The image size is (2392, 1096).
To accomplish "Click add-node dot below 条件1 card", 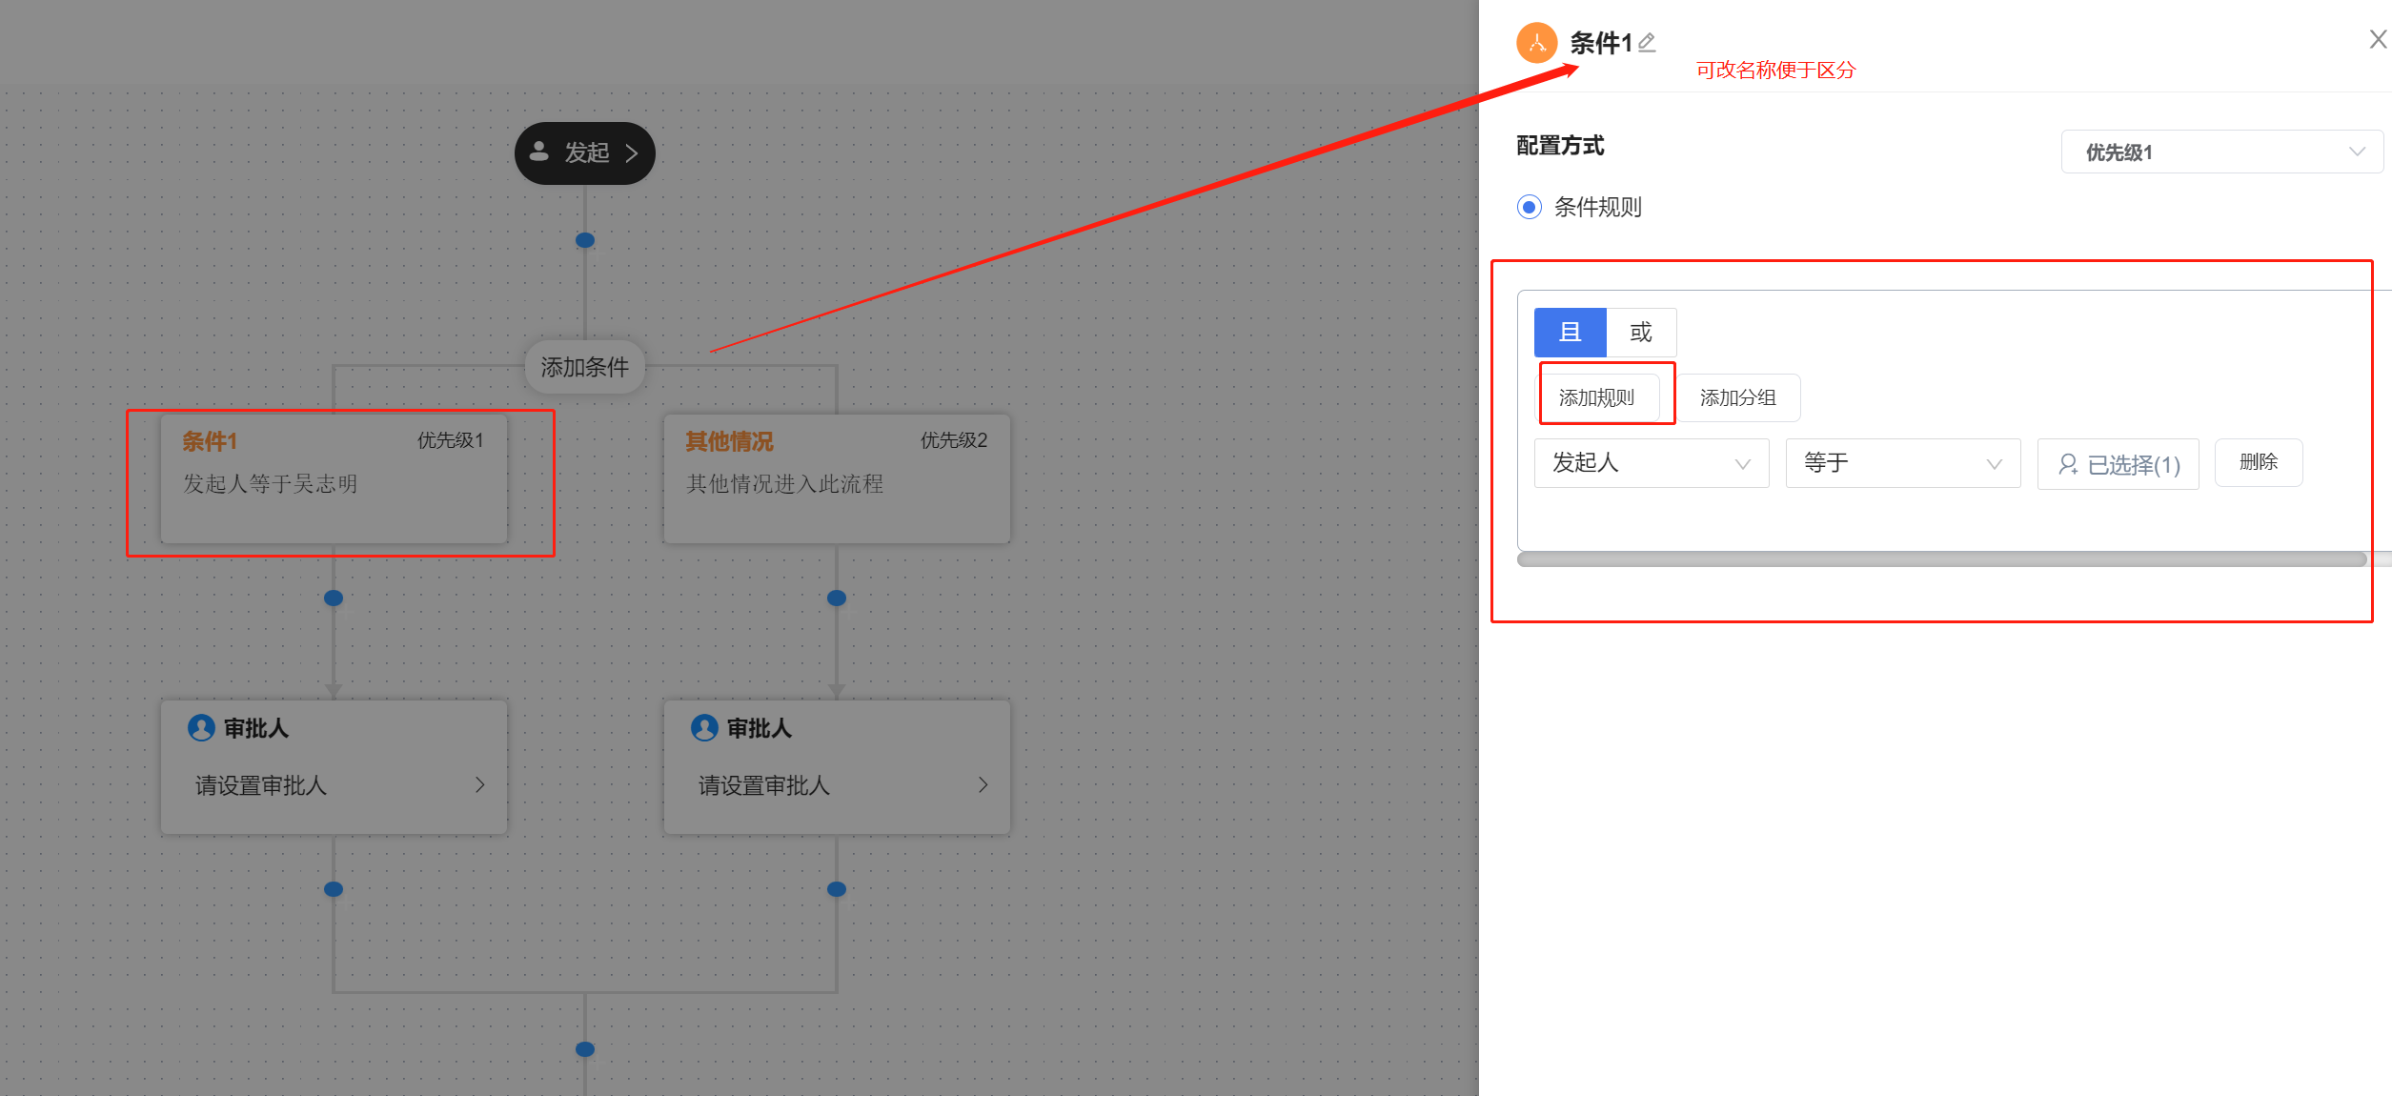I will coord(334,599).
